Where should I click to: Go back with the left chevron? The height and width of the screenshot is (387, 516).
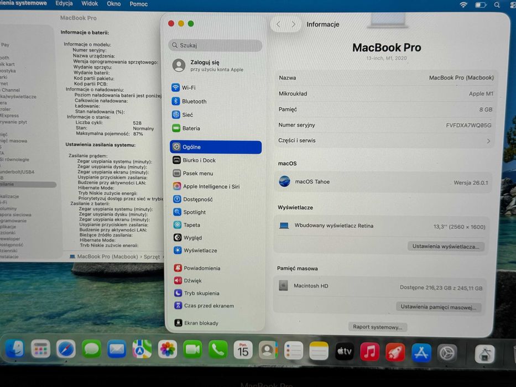tap(278, 24)
